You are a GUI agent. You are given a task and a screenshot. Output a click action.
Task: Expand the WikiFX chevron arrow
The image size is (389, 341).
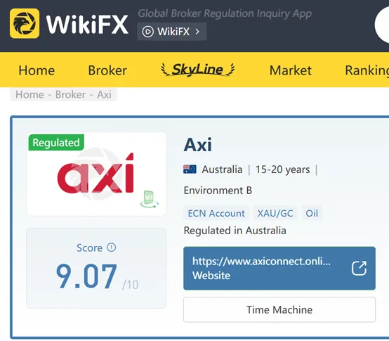point(197,32)
